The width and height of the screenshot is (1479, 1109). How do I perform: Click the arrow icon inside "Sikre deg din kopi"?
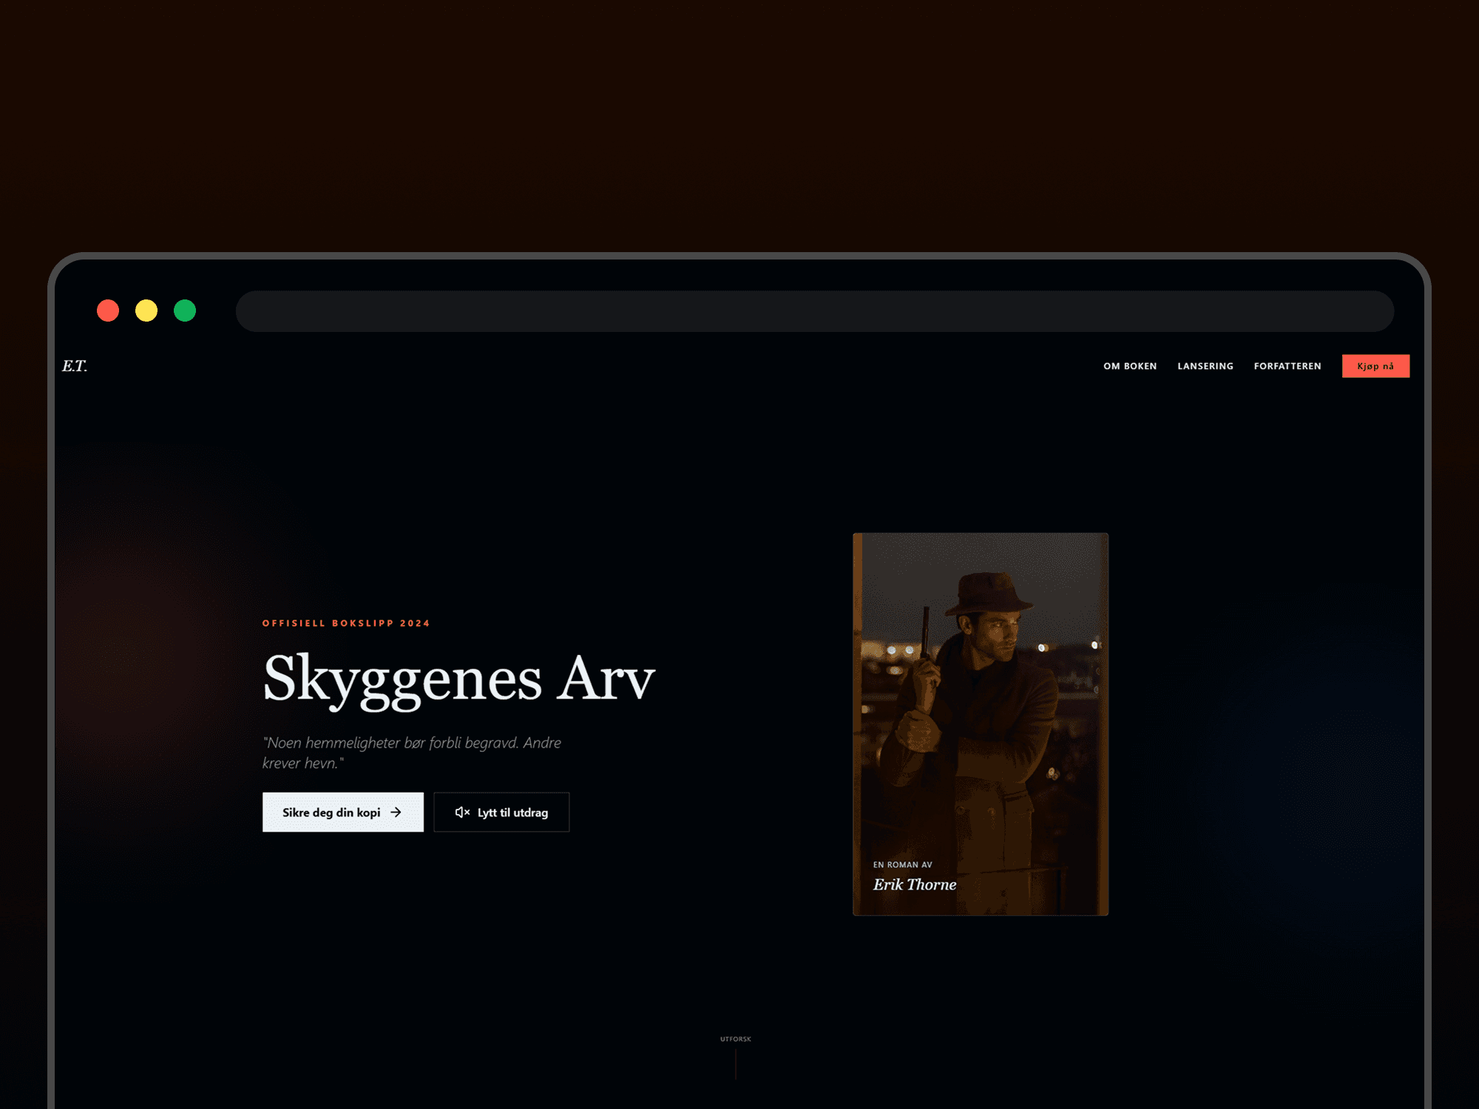tap(397, 812)
